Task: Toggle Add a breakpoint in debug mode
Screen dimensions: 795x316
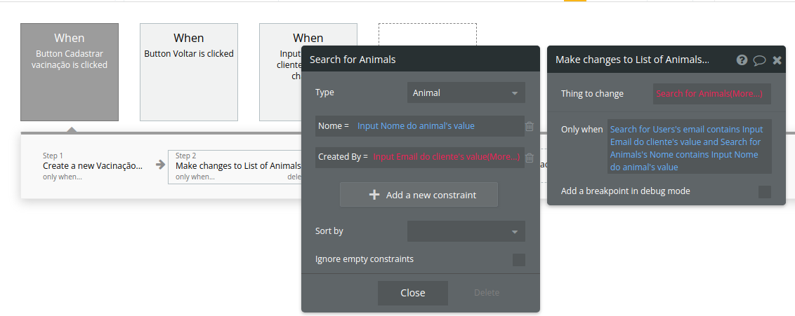Action: coord(765,191)
